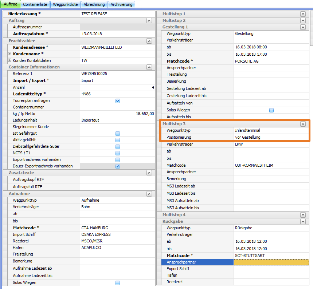Open the Archivierung tab
Screen dimensions: 313x289
[x=122, y=4]
